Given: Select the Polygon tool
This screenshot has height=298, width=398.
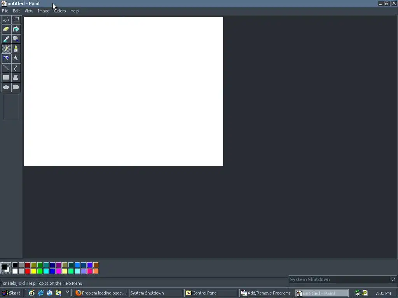Looking at the screenshot, I should click(16, 78).
